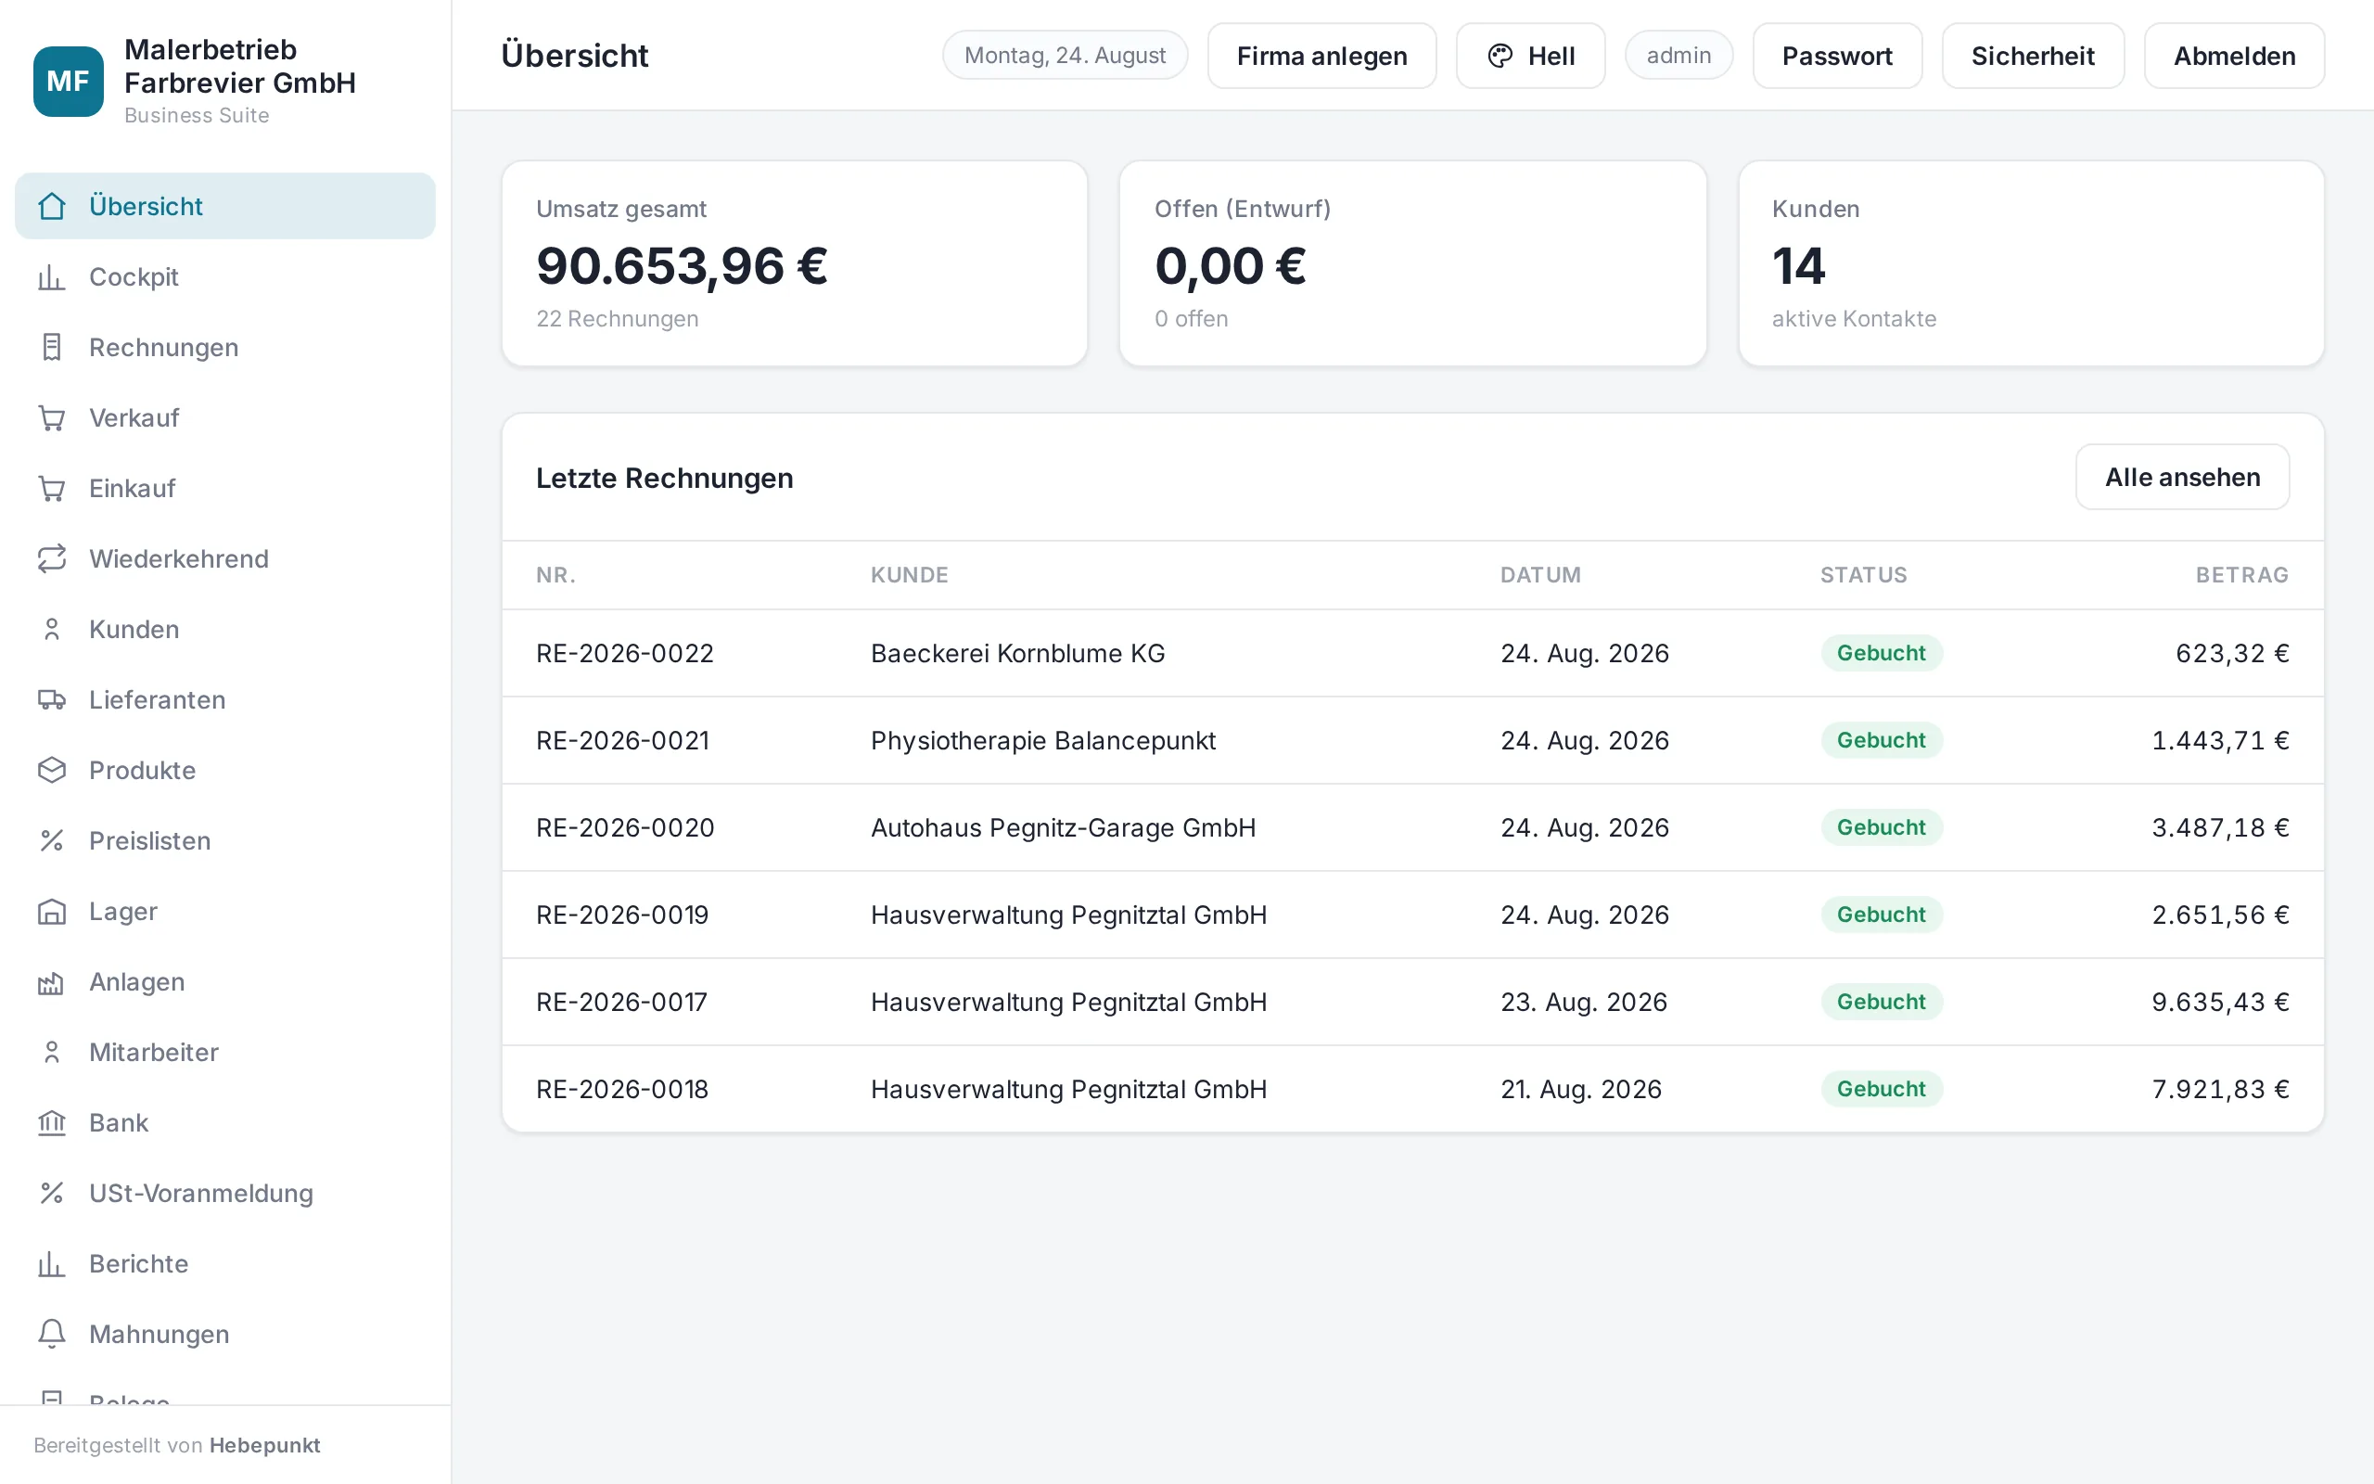The height and width of the screenshot is (1484, 2374).
Task: Click the Cockpit bar chart icon
Action: 52,276
